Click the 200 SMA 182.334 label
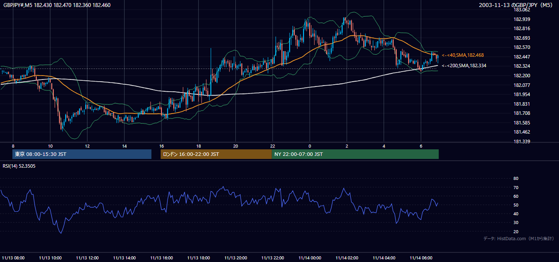Viewport: 559px width, 262px height. coord(464,66)
